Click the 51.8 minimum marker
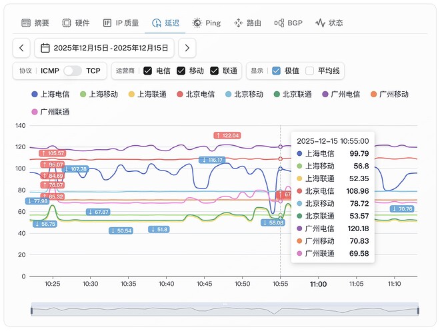Image resolution: width=440 pixels, height=333 pixels. 159,230
